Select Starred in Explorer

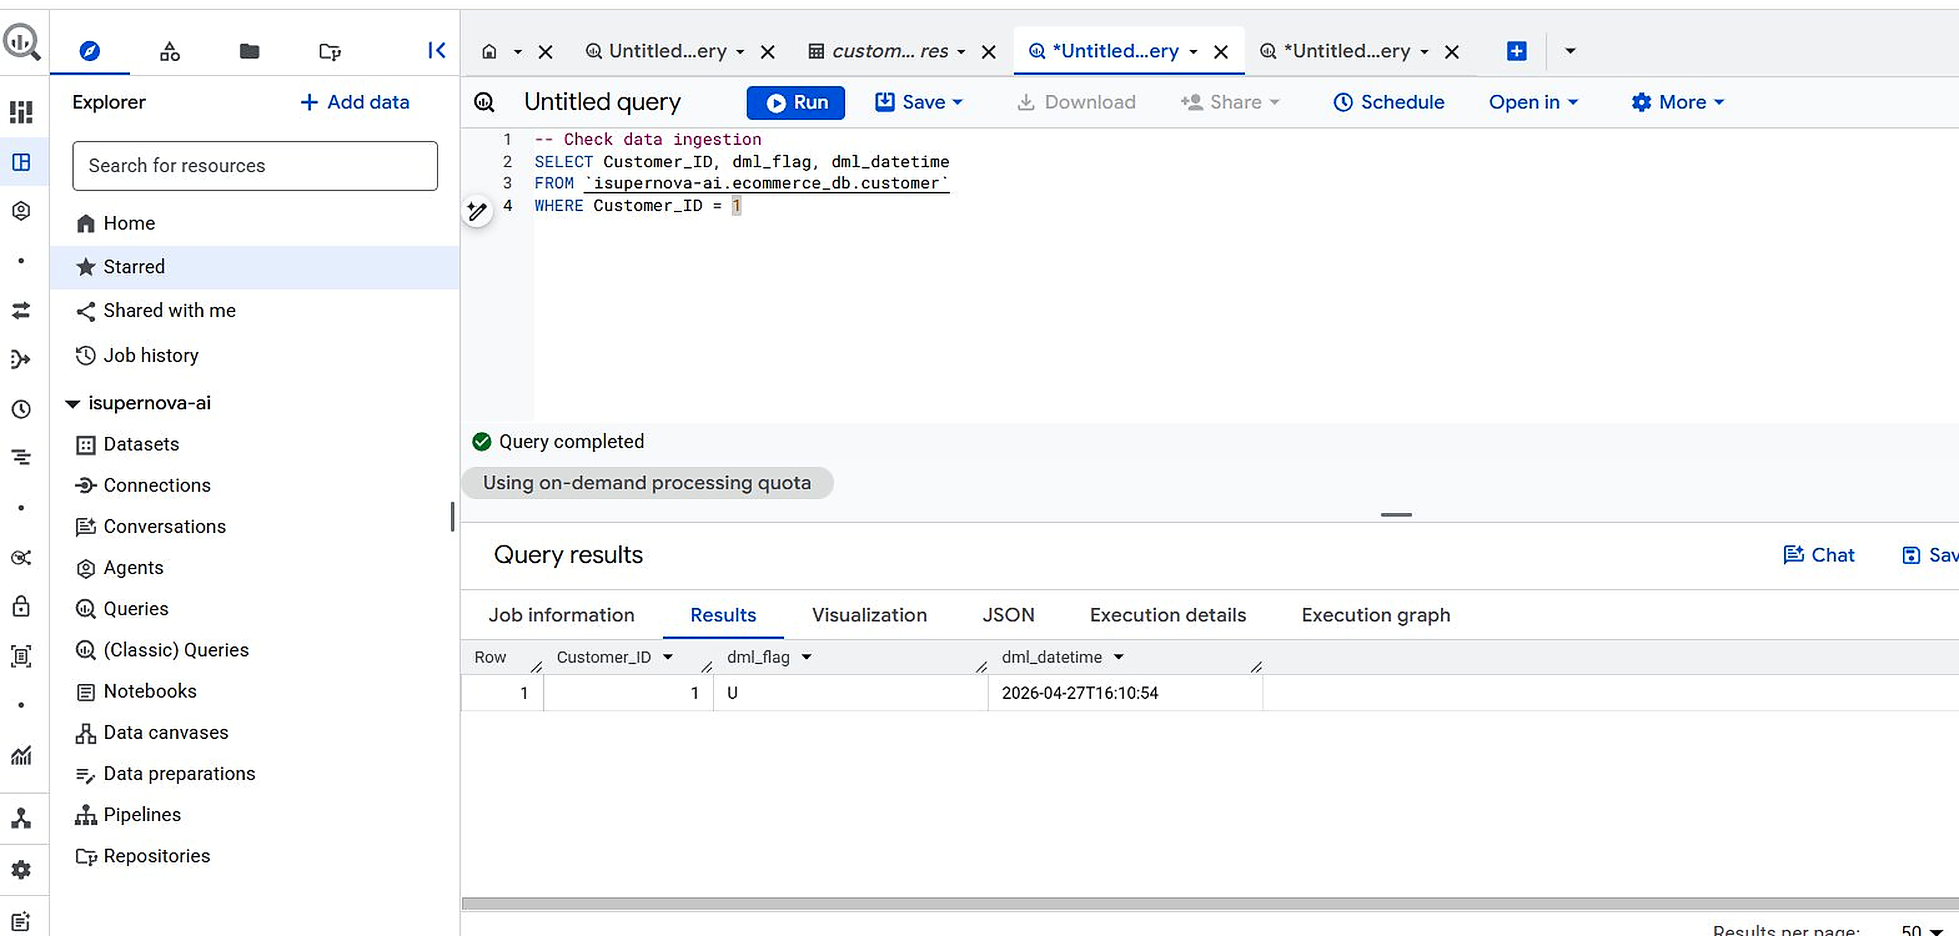coord(255,267)
